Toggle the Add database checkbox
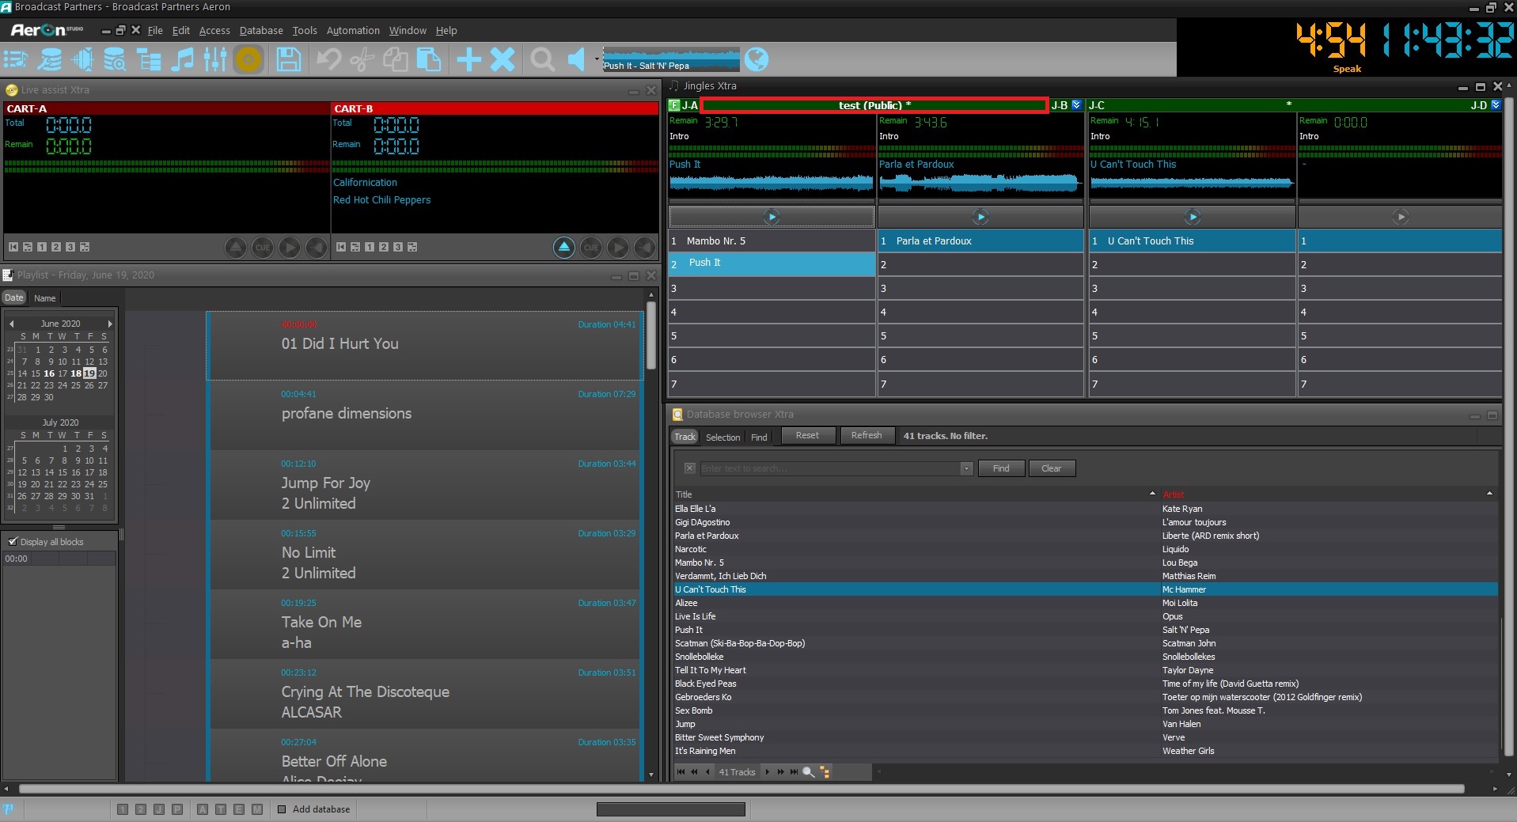Viewport: 1517px width, 822px height. tap(282, 809)
